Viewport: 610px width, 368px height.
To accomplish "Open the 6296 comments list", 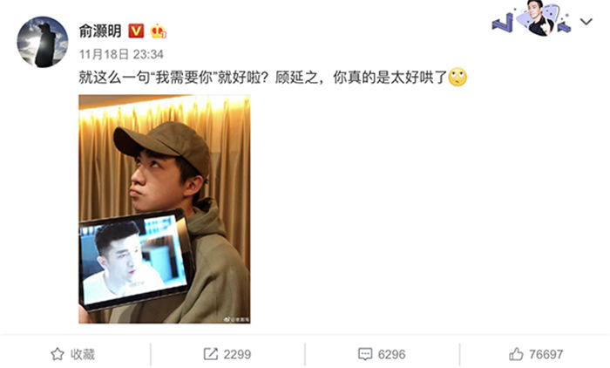I will click(391, 354).
